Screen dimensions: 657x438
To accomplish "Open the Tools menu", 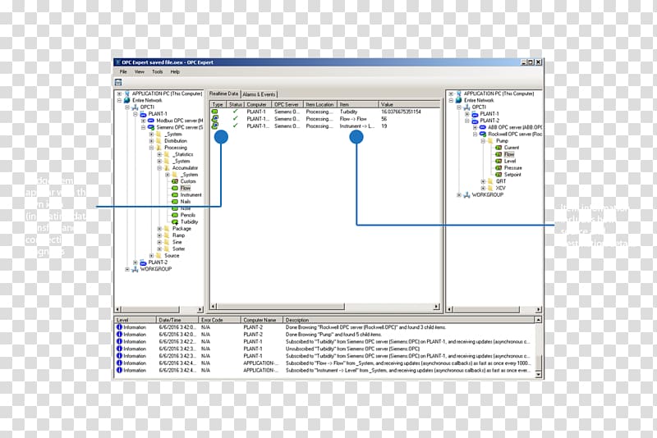I will click(157, 72).
